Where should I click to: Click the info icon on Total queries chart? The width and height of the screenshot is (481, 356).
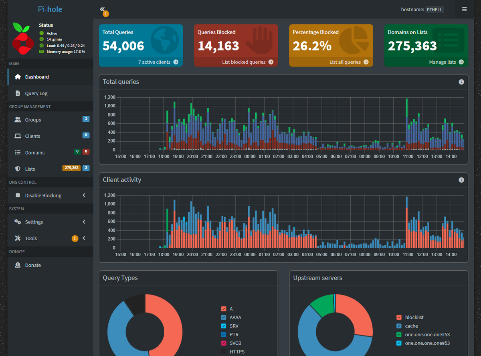pyautogui.click(x=461, y=82)
